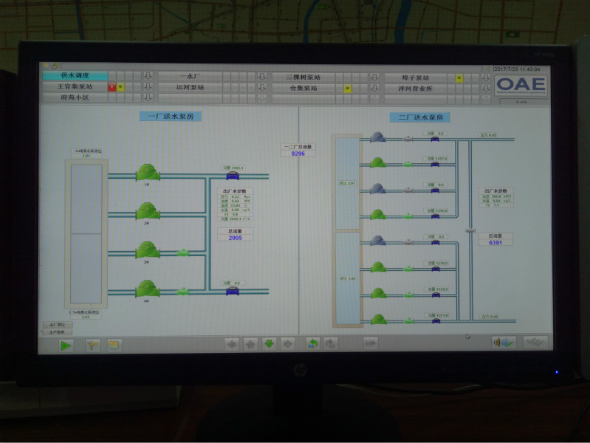Select pump 4# in the 一厂送水泵房 panel
This screenshot has width=590, height=443.
tap(148, 289)
